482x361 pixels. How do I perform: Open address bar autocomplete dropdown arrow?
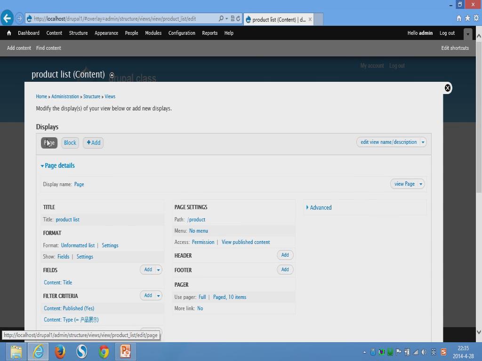click(x=226, y=19)
